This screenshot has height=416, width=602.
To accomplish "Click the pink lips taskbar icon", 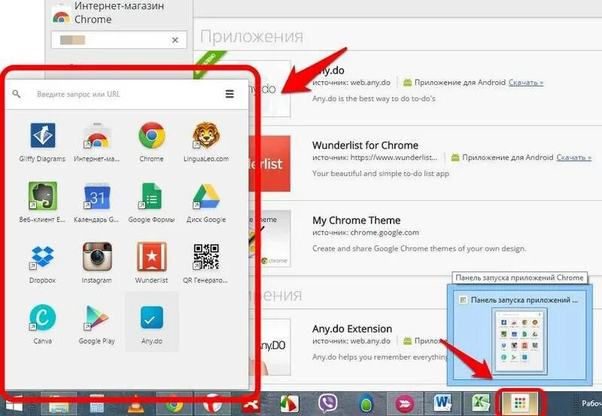I will click(x=405, y=404).
